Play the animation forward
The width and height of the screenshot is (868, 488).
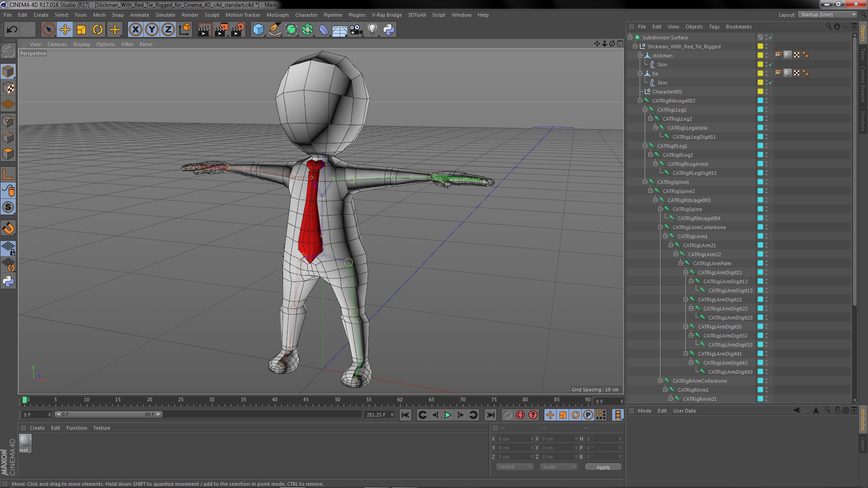[x=448, y=415]
